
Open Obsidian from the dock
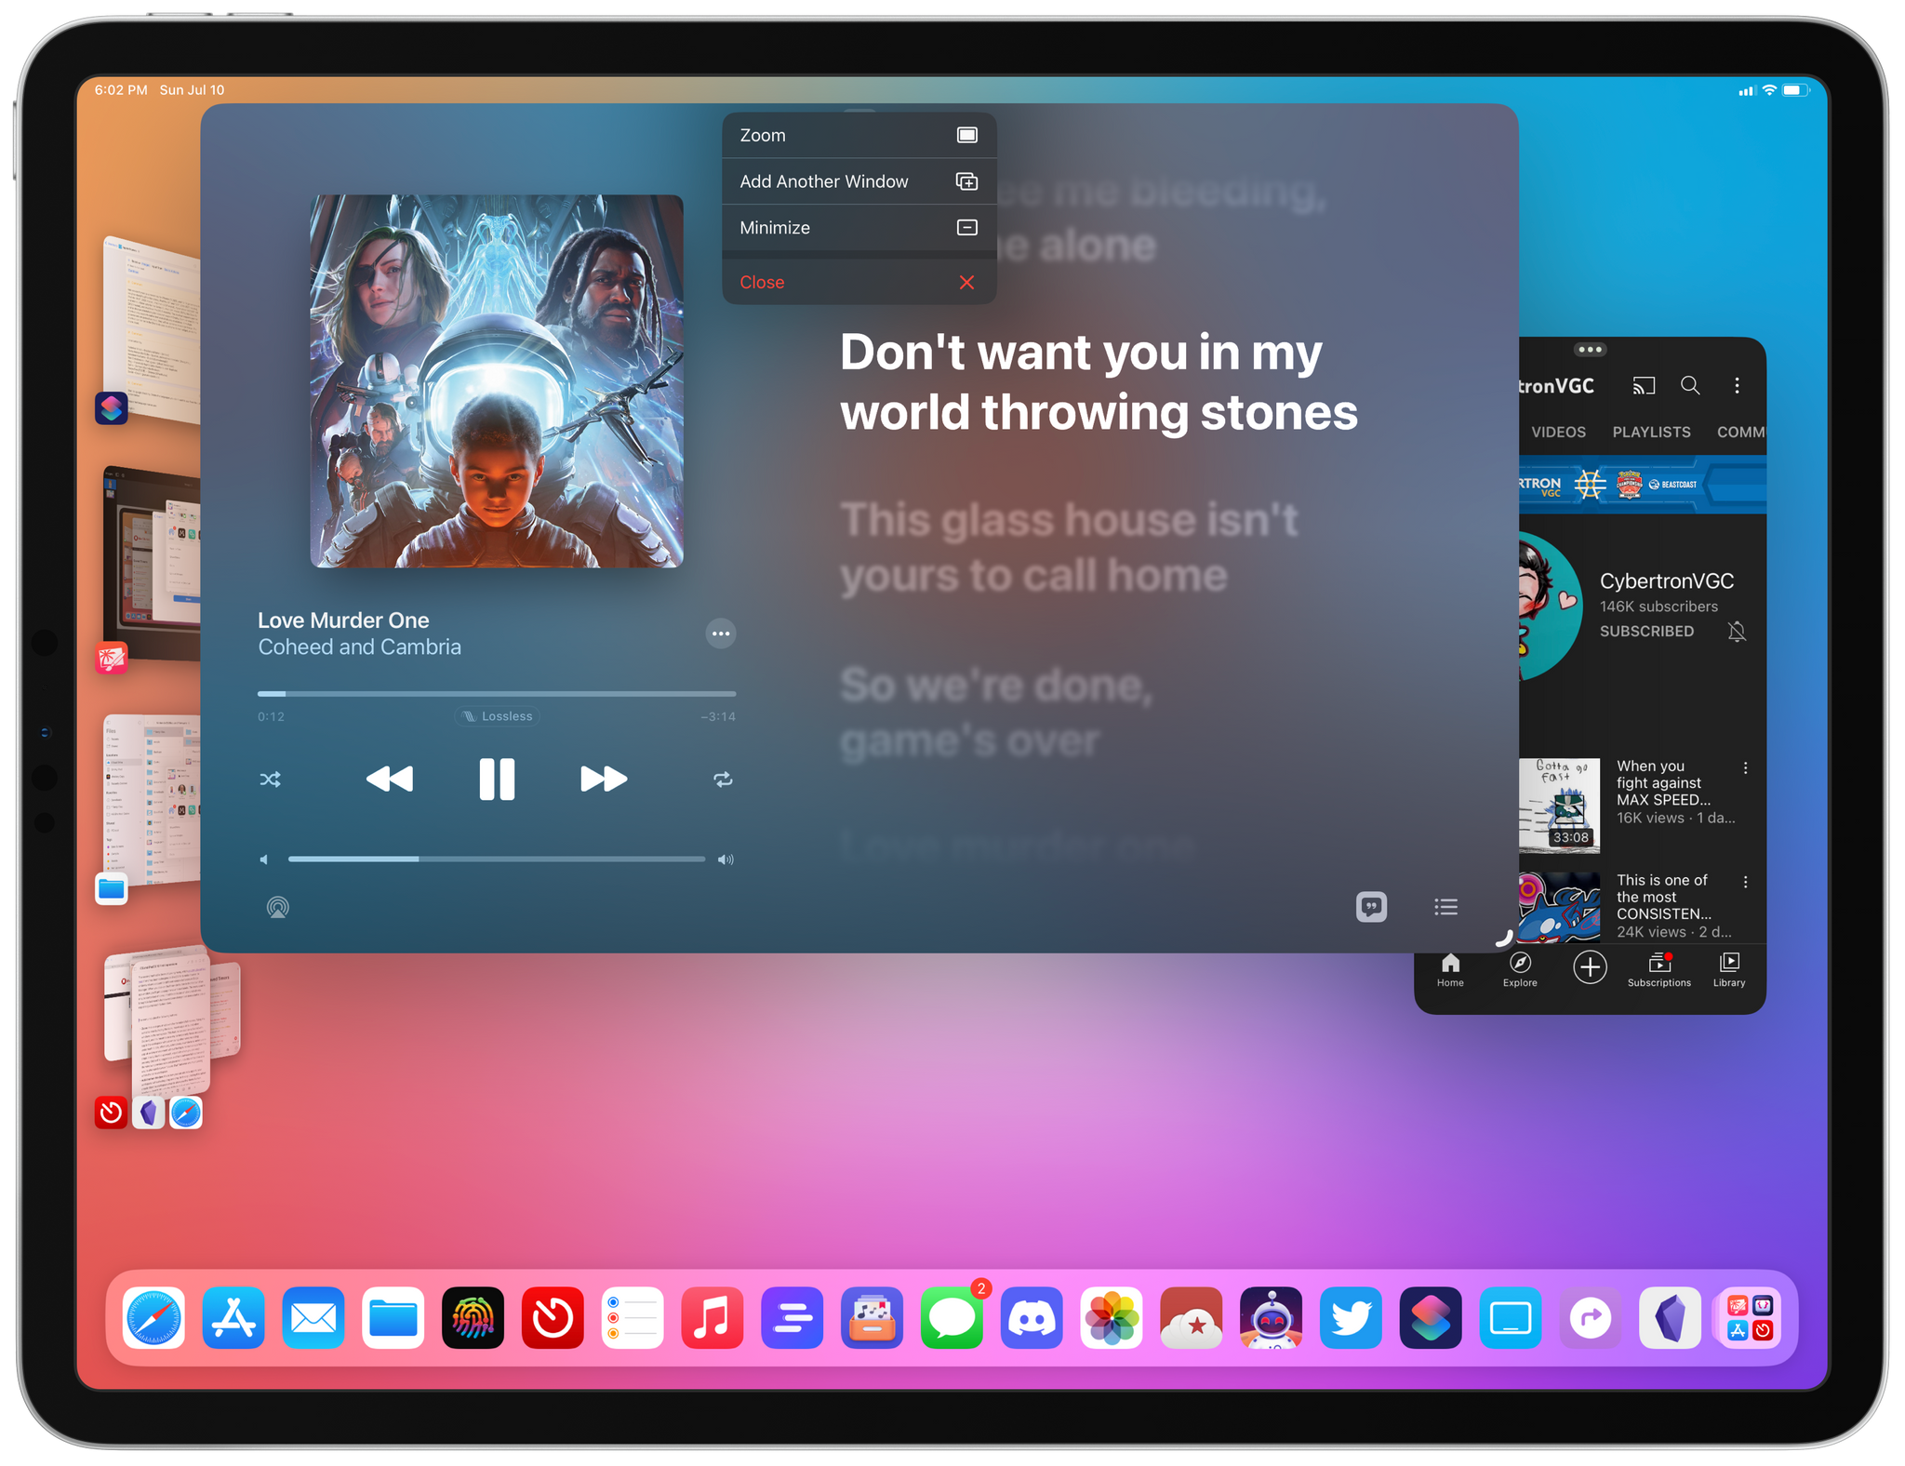coord(1671,1317)
